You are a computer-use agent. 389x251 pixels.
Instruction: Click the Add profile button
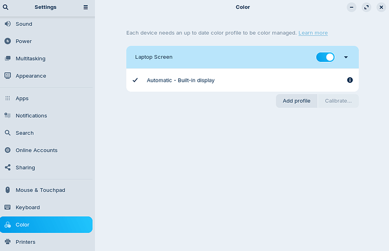[297, 101]
